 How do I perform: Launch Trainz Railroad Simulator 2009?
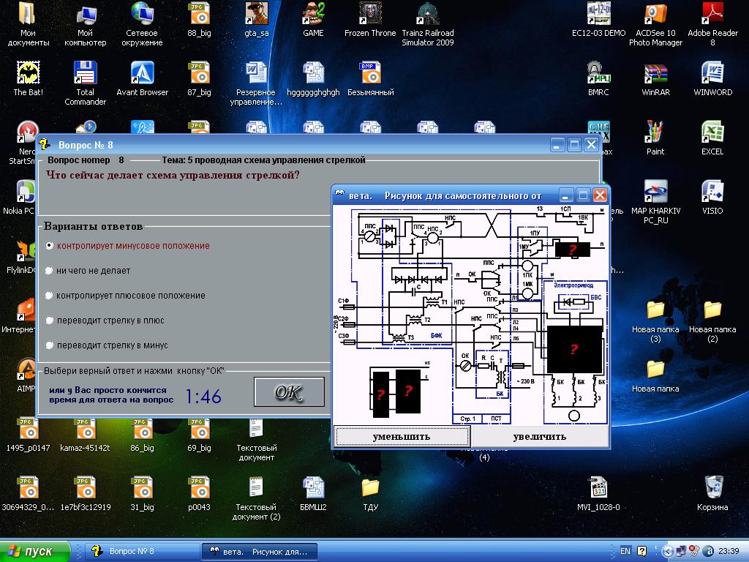coord(427,15)
